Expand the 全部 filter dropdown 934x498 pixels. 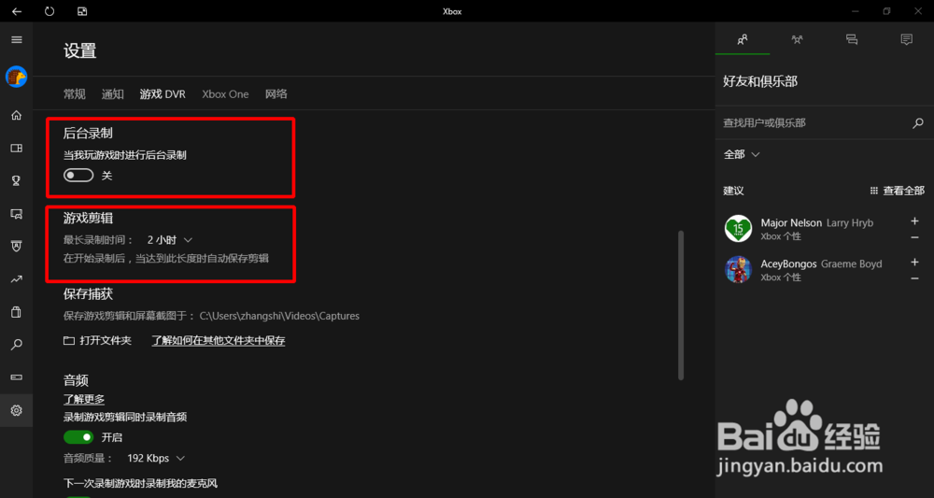pos(742,154)
